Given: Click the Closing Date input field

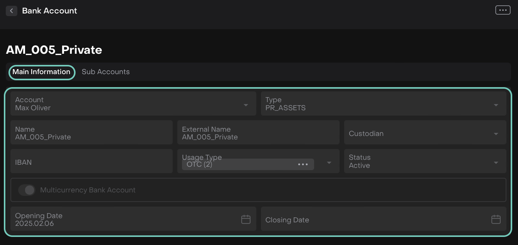Looking at the screenshot, I should pos(374,220).
